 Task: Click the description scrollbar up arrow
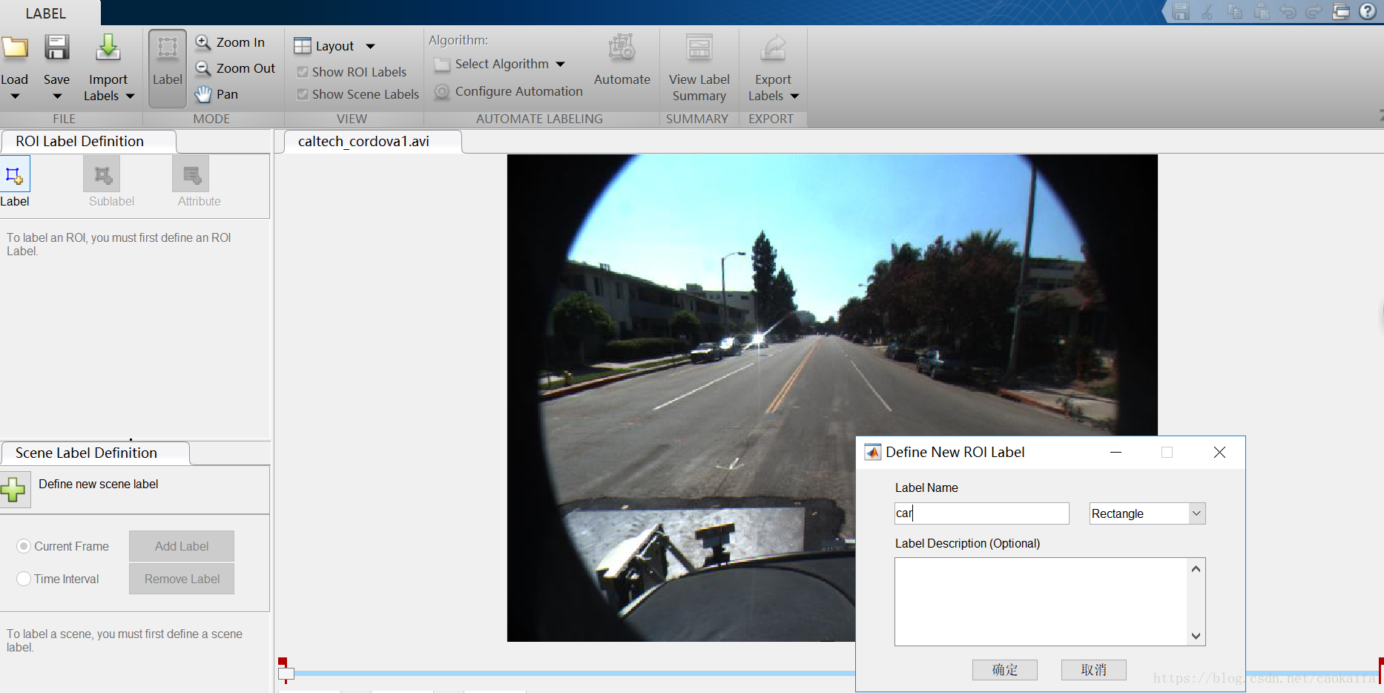click(x=1196, y=569)
